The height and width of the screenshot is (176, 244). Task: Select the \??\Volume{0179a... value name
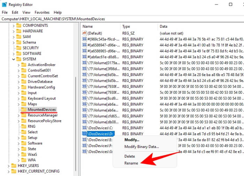104,63
